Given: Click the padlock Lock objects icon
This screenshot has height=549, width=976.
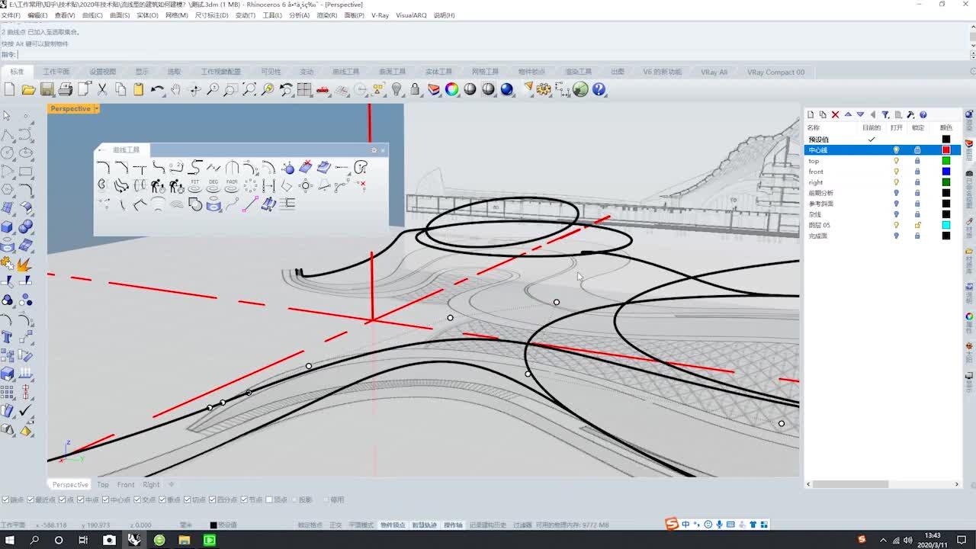Looking at the screenshot, I should click(x=415, y=89).
